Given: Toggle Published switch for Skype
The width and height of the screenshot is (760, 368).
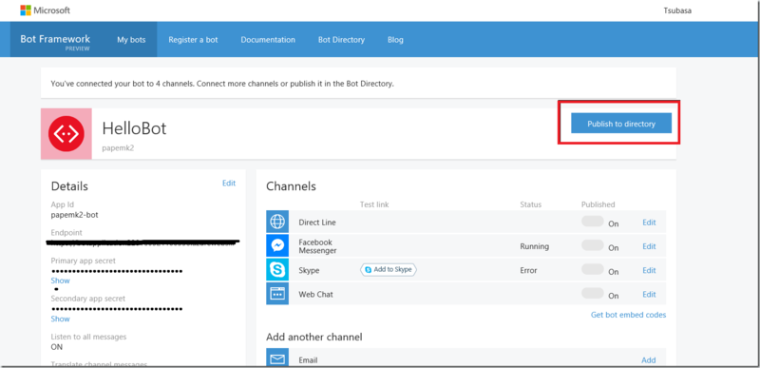Looking at the screenshot, I should click(x=592, y=269).
